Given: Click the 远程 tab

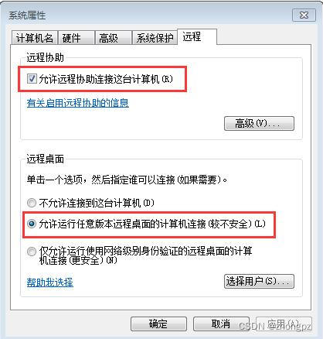Looking at the screenshot, I should (197, 36).
